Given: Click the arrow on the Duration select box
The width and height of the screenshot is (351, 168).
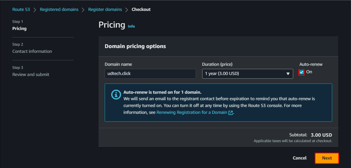Looking at the screenshot, I should pyautogui.click(x=288, y=74).
